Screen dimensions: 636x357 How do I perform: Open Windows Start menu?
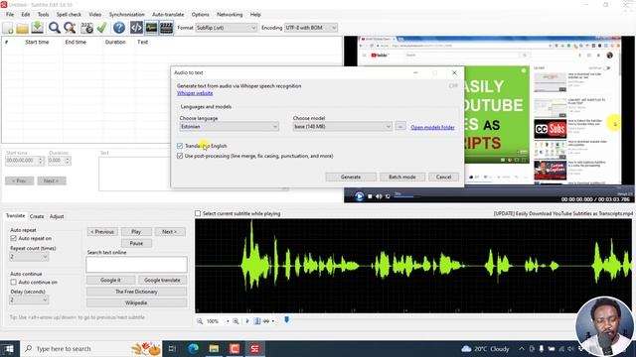pyautogui.click(x=9, y=348)
